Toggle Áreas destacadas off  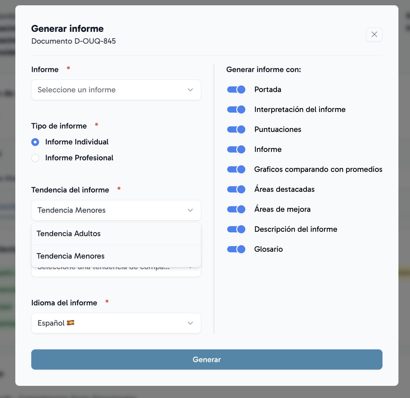(x=236, y=190)
